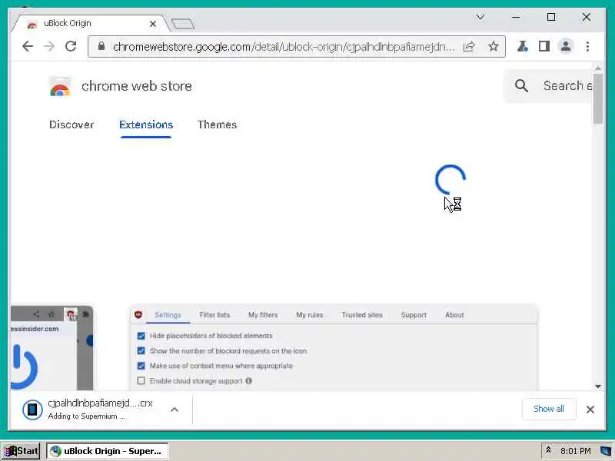Open a new tab with the new-tab button

click(x=183, y=24)
